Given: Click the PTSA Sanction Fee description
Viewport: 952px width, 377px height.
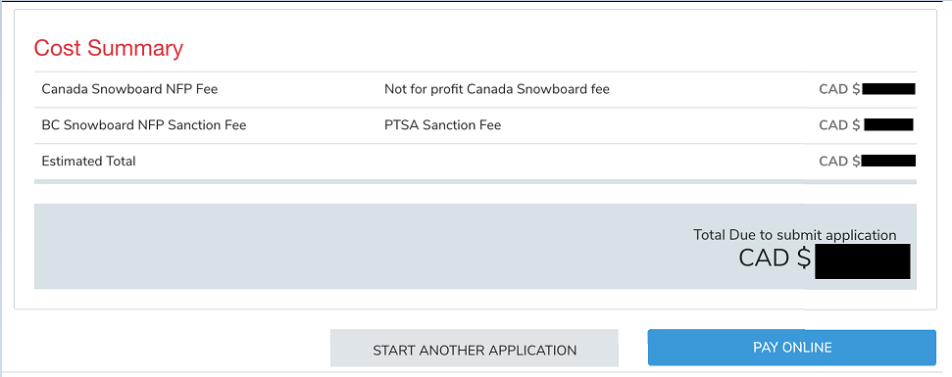Looking at the screenshot, I should [x=442, y=125].
